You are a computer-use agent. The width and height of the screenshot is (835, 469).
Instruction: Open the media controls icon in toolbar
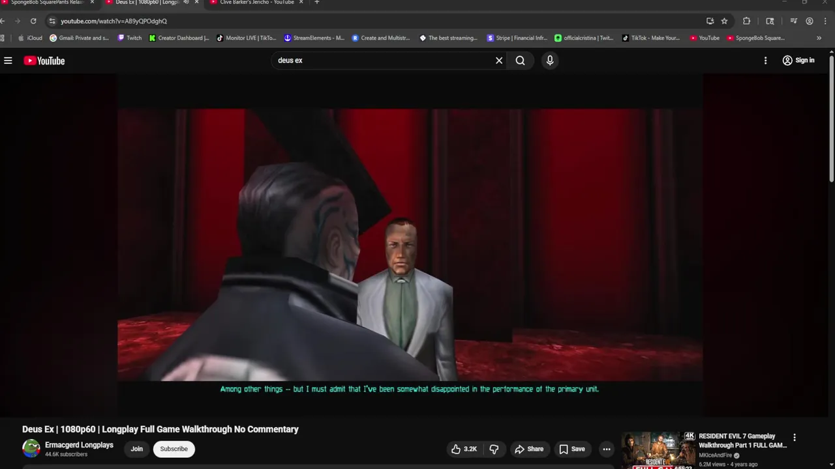click(x=794, y=21)
